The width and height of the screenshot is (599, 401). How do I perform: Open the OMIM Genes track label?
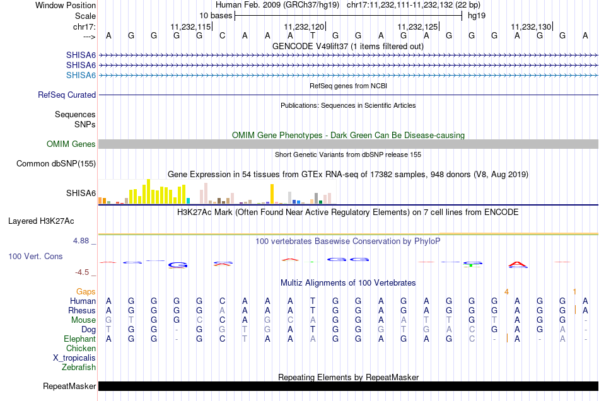(71, 144)
